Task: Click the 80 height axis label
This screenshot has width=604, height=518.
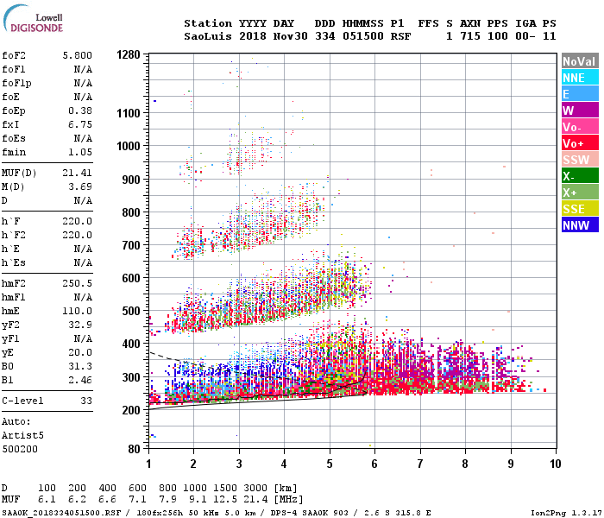Action: (134, 449)
